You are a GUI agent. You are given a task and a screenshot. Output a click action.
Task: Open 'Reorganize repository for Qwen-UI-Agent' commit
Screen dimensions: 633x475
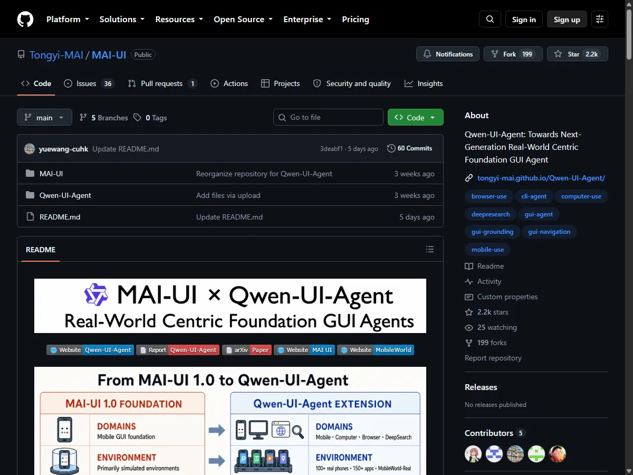click(264, 174)
